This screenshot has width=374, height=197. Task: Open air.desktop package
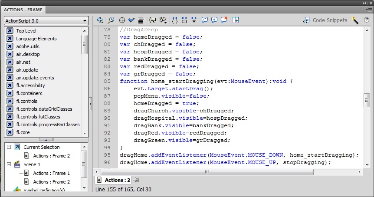[28, 54]
